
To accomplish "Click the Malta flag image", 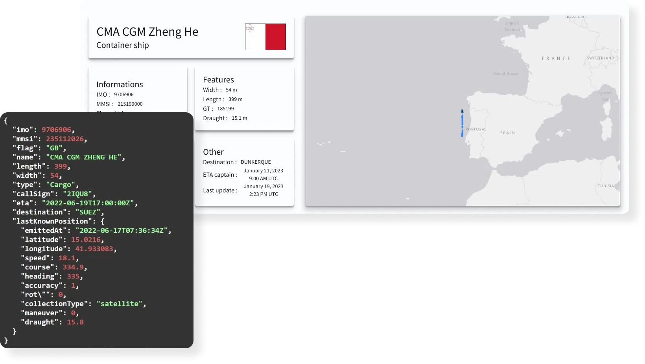I will pyautogui.click(x=265, y=37).
